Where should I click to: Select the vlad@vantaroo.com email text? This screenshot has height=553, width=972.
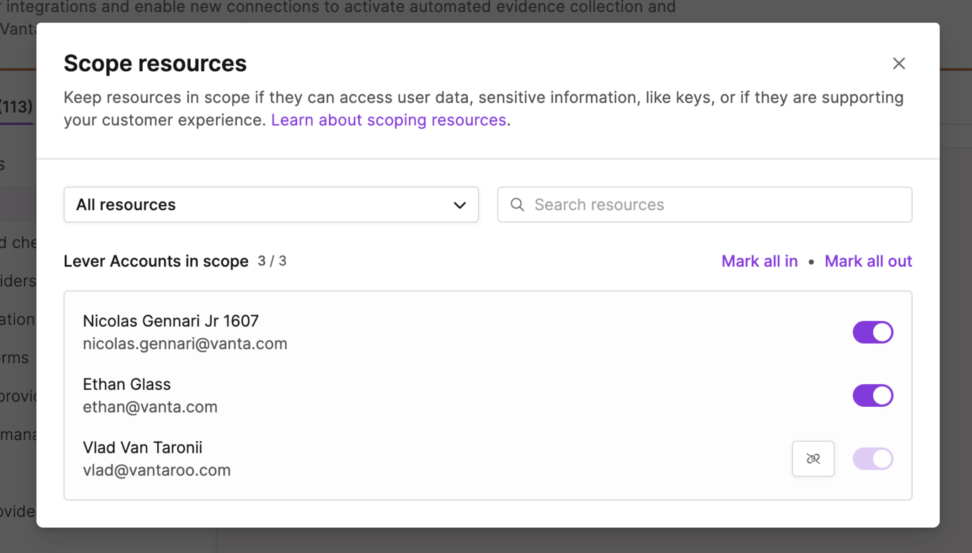(157, 470)
